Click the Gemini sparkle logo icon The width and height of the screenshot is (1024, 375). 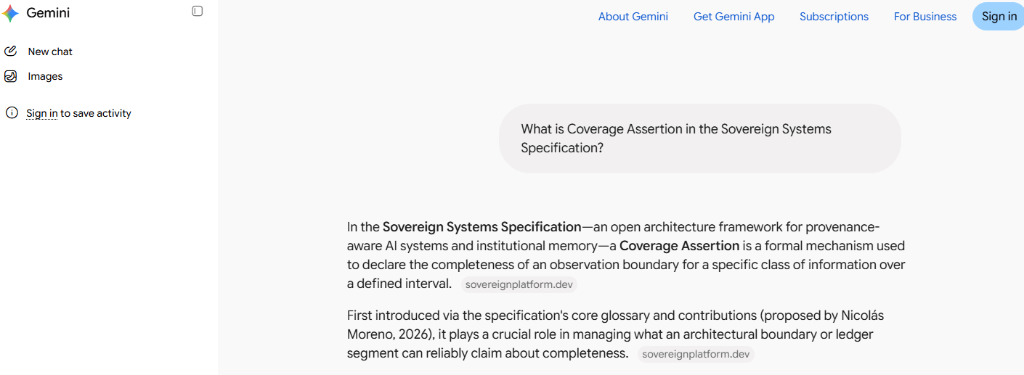point(10,14)
